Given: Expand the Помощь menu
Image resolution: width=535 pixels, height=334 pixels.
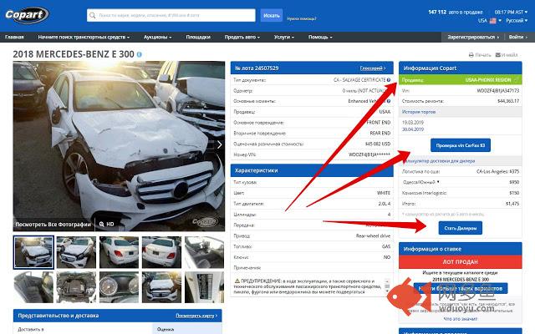Looking at the screenshot, I should 320,37.
